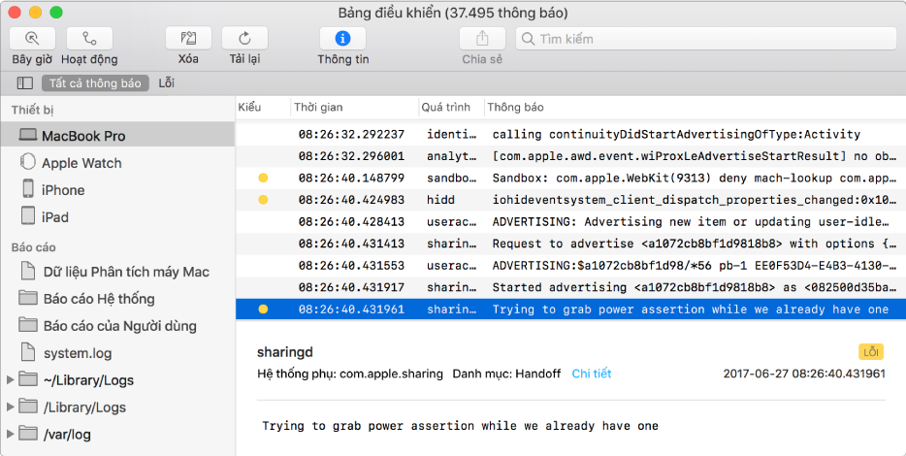Expand the ~/Library/Logs disclosure triangle

10,379
